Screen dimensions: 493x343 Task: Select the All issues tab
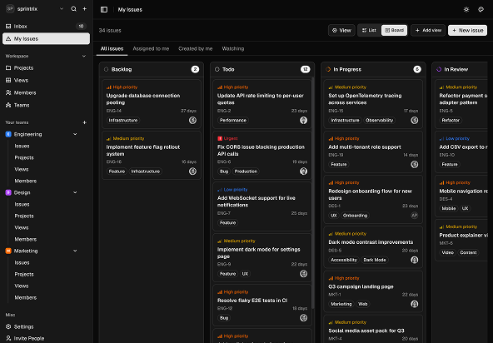[112, 49]
